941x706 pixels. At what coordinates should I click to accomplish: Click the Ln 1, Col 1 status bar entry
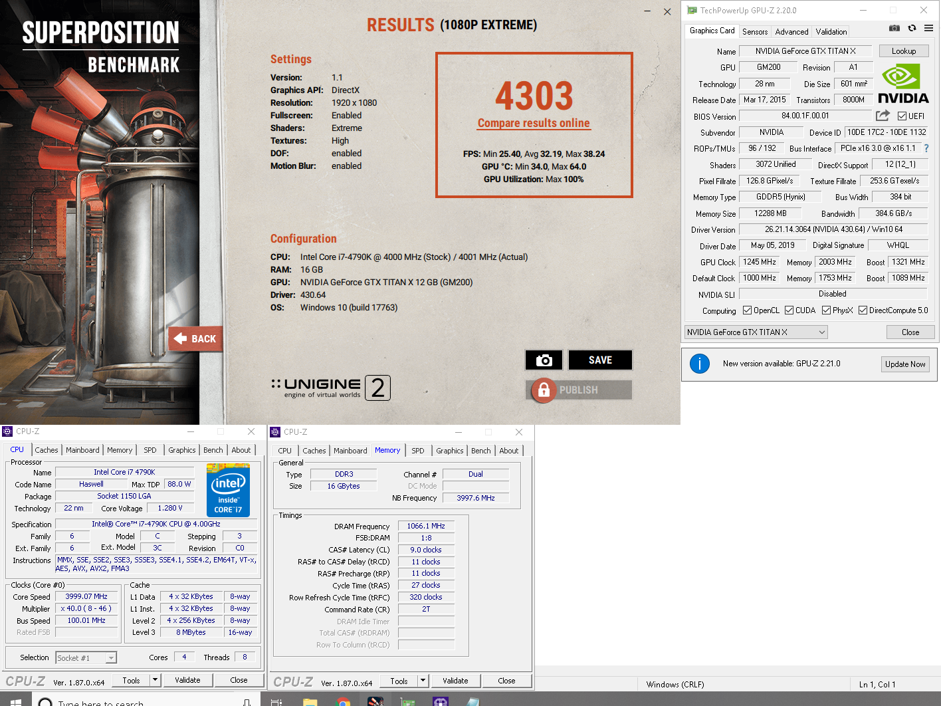877,684
